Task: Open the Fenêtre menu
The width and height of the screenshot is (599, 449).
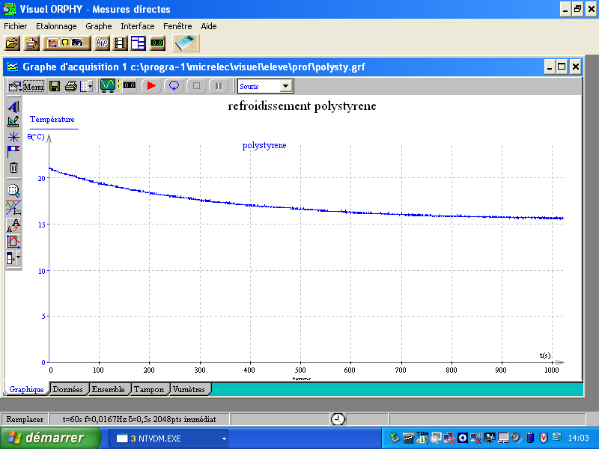Action: coord(177,26)
